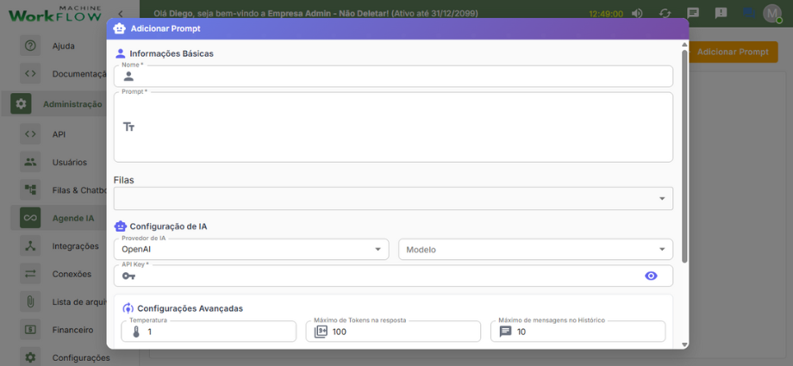
Task: Open the Filas selection dropdown
Action: 393,199
